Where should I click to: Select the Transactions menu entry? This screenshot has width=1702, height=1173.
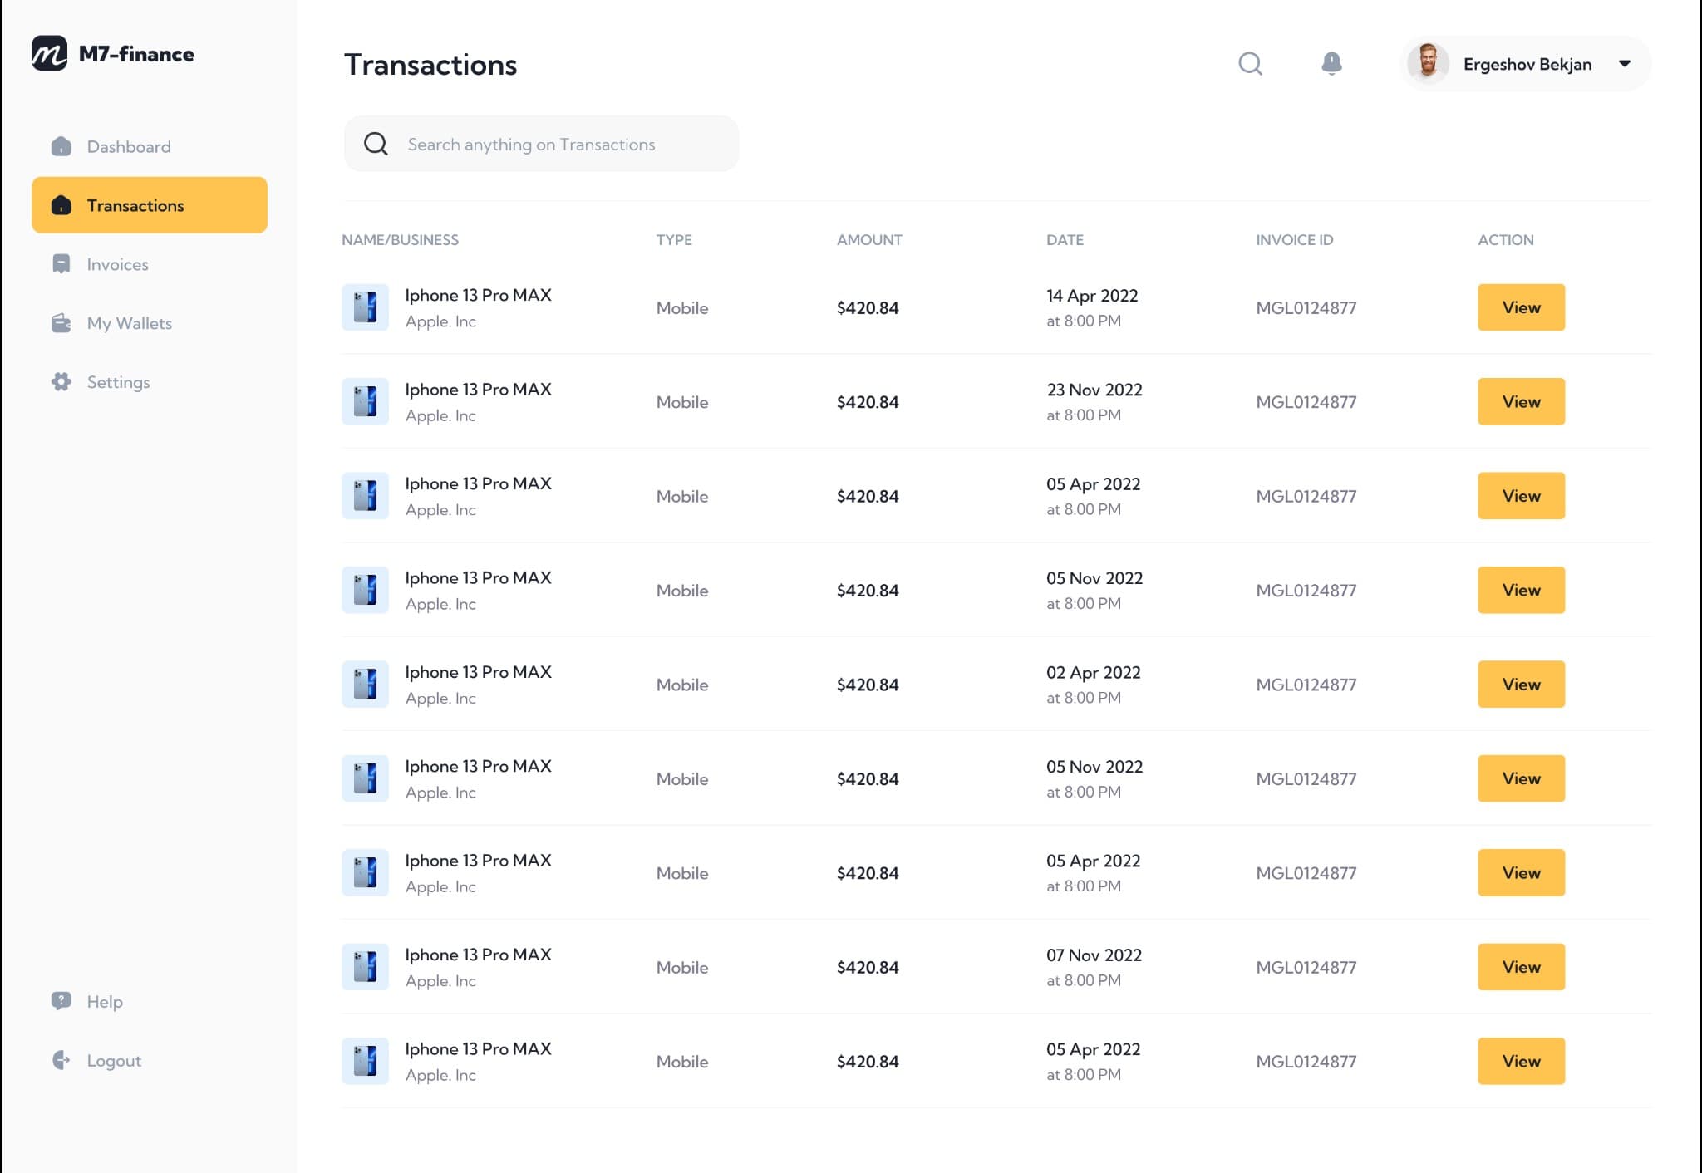click(135, 205)
